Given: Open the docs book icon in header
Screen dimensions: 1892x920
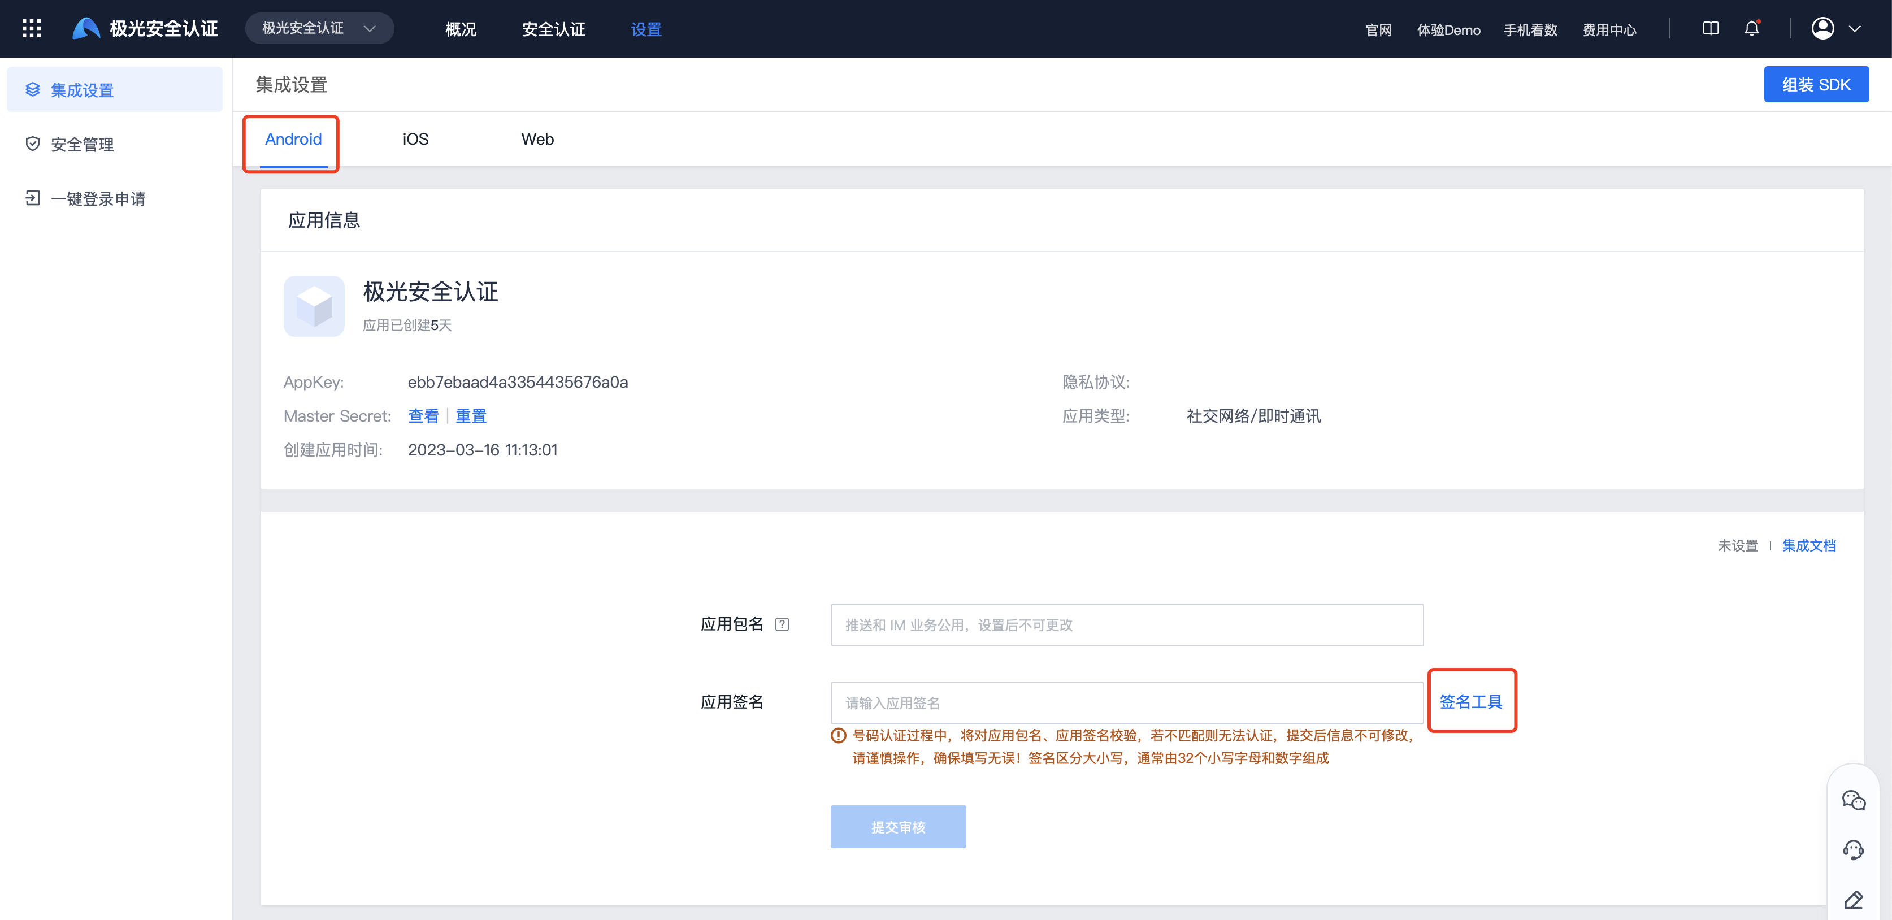Looking at the screenshot, I should [1711, 29].
